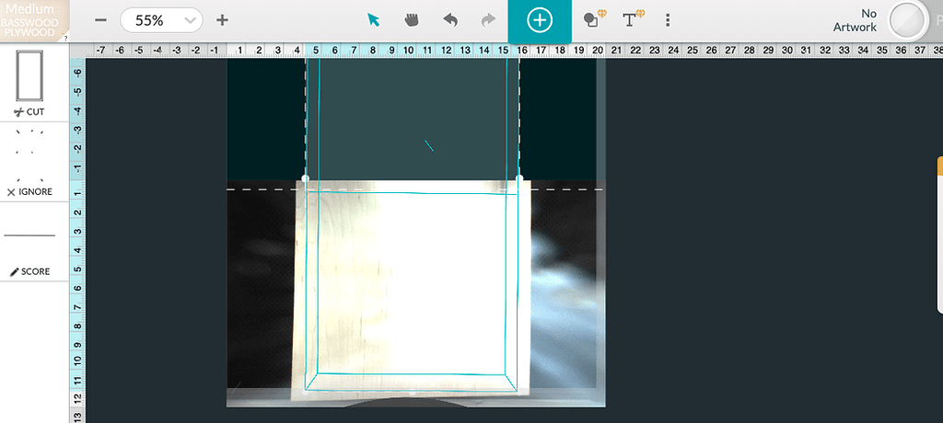Select the hand pan tool
The width and height of the screenshot is (943, 423).
[x=412, y=20]
